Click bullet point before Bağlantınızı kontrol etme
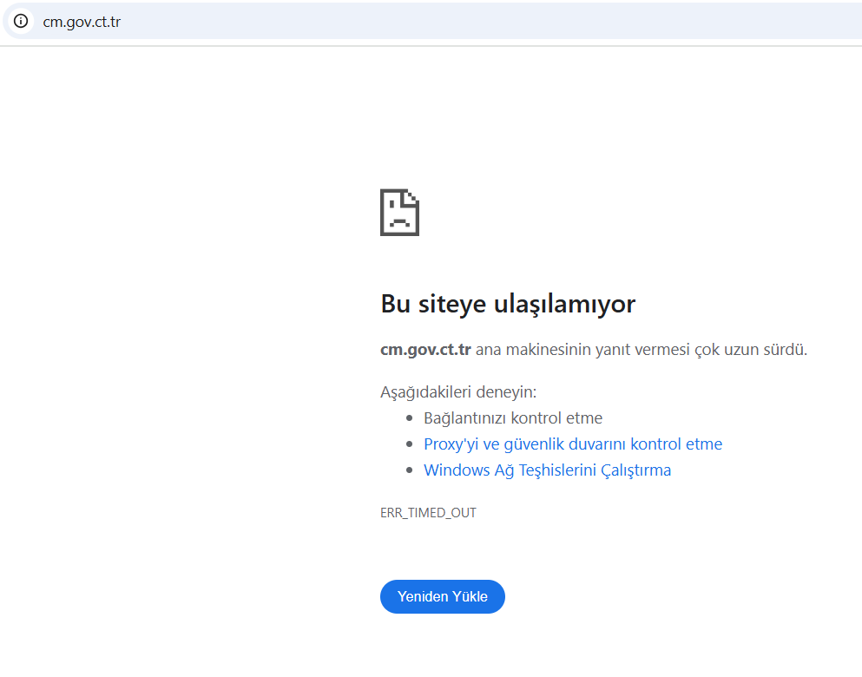 (410, 418)
